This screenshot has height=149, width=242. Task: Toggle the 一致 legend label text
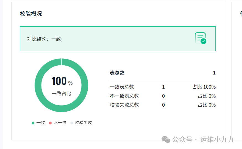click(41, 122)
